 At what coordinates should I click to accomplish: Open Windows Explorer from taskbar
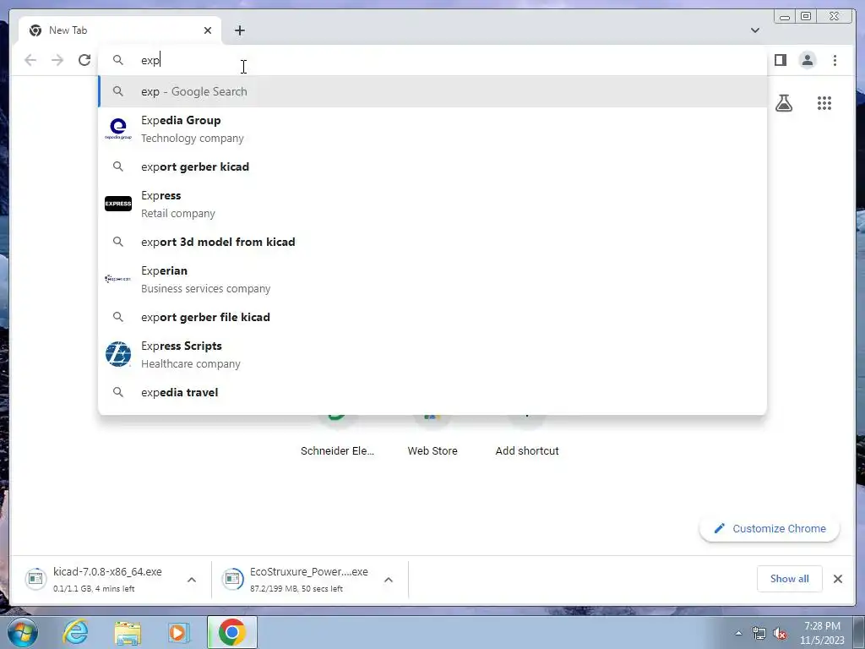click(x=128, y=632)
